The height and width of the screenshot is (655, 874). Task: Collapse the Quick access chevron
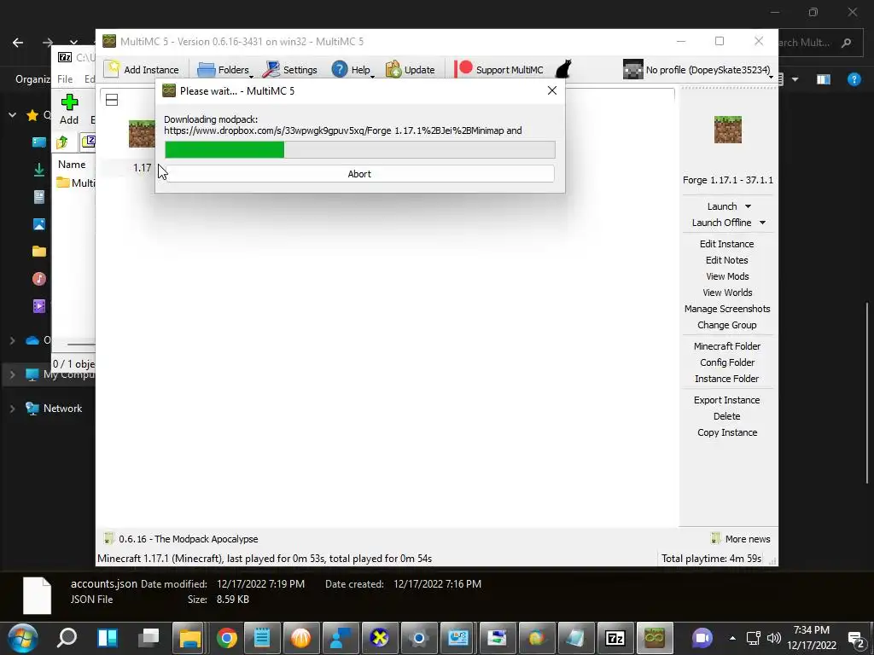click(x=12, y=115)
